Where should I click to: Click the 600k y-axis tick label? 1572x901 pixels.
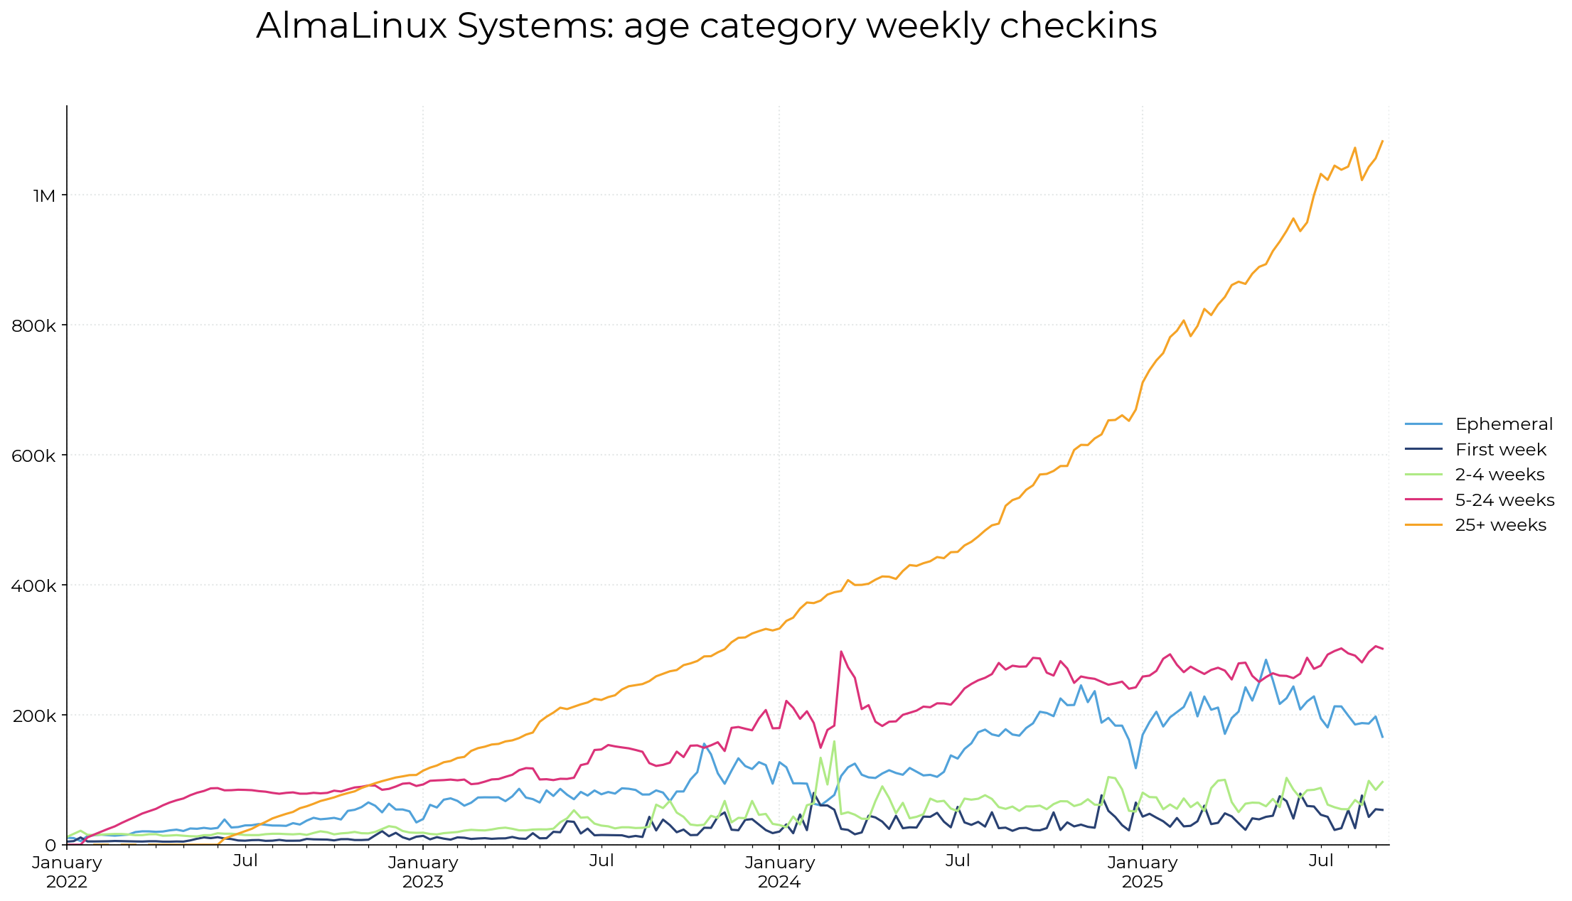click(x=34, y=456)
